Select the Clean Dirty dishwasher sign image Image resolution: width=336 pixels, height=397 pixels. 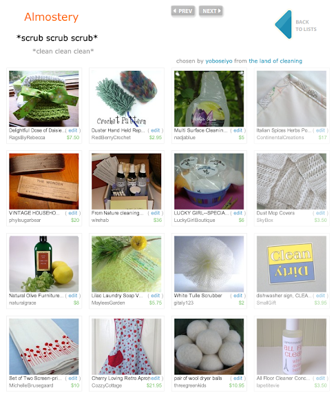[291, 264]
